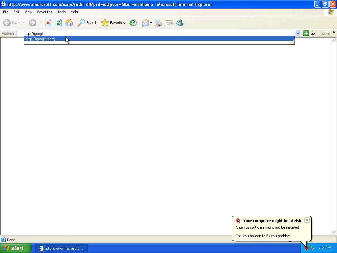Click the Done status bar text
This screenshot has height=253, width=337.
11,240
